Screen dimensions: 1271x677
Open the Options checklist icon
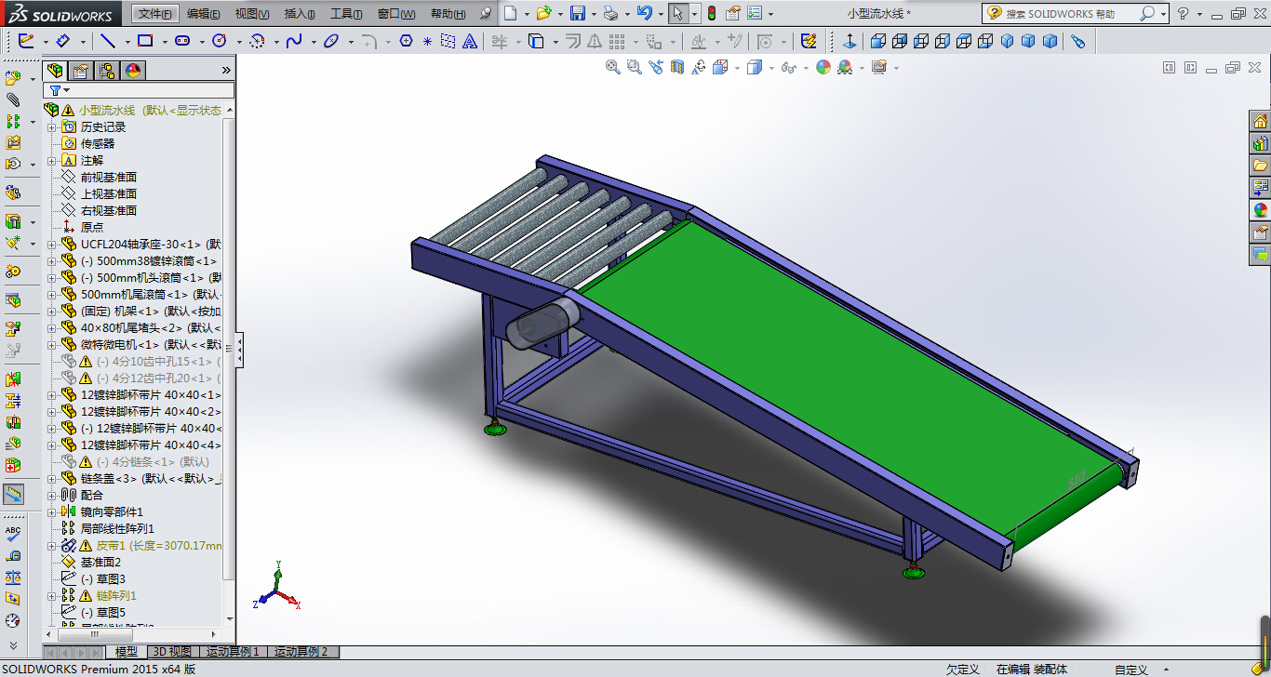(755, 13)
